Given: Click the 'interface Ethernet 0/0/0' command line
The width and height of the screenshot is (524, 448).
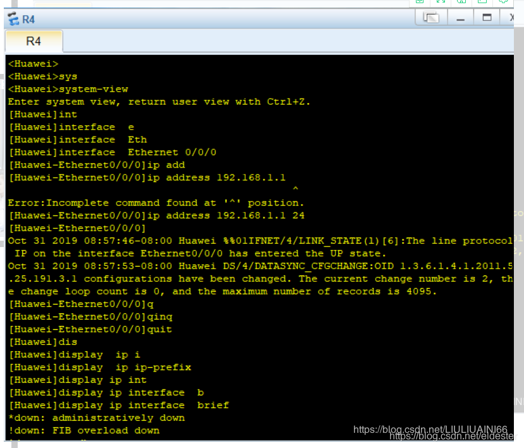Looking at the screenshot, I should pos(113,152).
